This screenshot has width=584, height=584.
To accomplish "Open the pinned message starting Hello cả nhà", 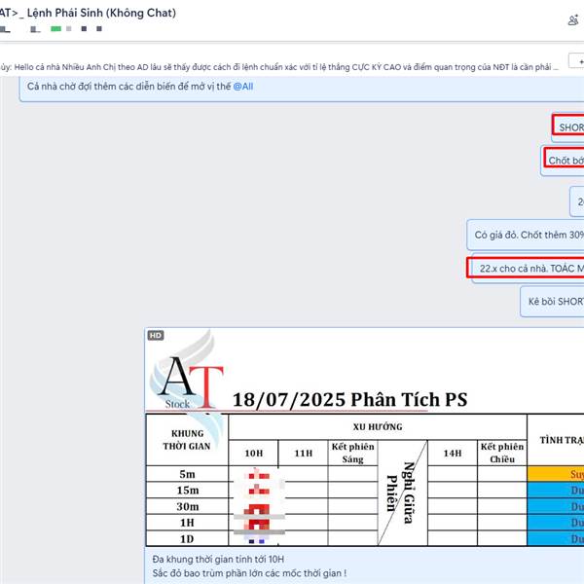I will point(279,67).
